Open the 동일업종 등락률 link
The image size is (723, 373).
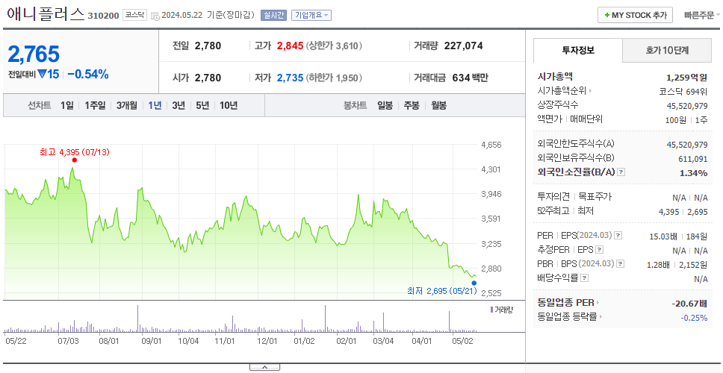click(x=569, y=317)
